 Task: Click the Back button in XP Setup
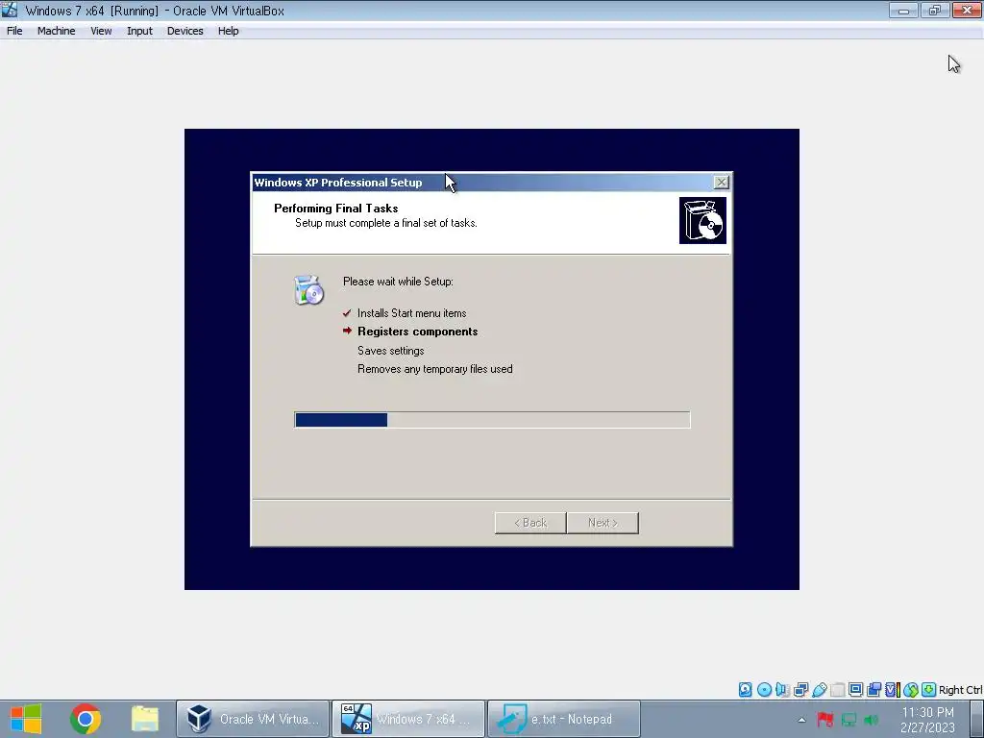tap(530, 523)
